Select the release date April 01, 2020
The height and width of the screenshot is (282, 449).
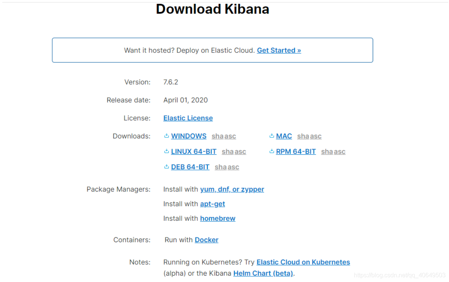click(186, 100)
